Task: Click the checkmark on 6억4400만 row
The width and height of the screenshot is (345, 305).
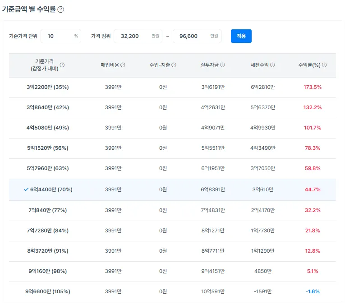Action: [x=26, y=189]
